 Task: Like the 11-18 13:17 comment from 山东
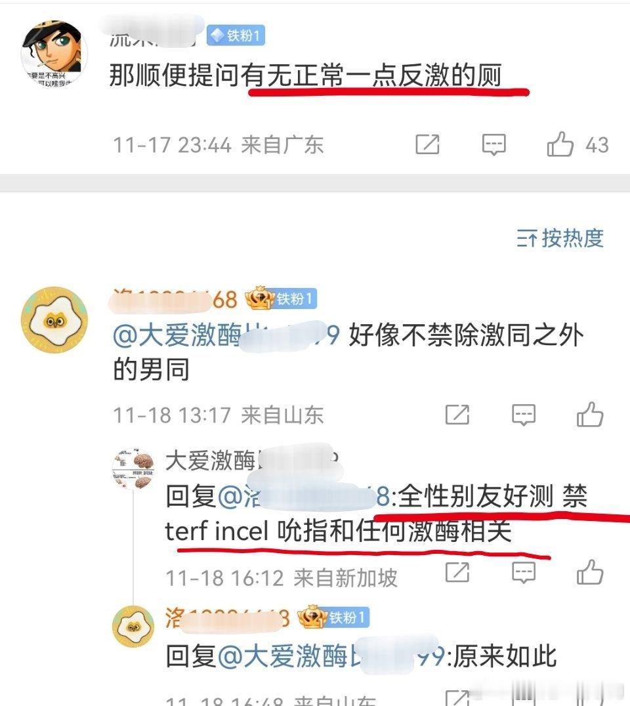(x=590, y=414)
